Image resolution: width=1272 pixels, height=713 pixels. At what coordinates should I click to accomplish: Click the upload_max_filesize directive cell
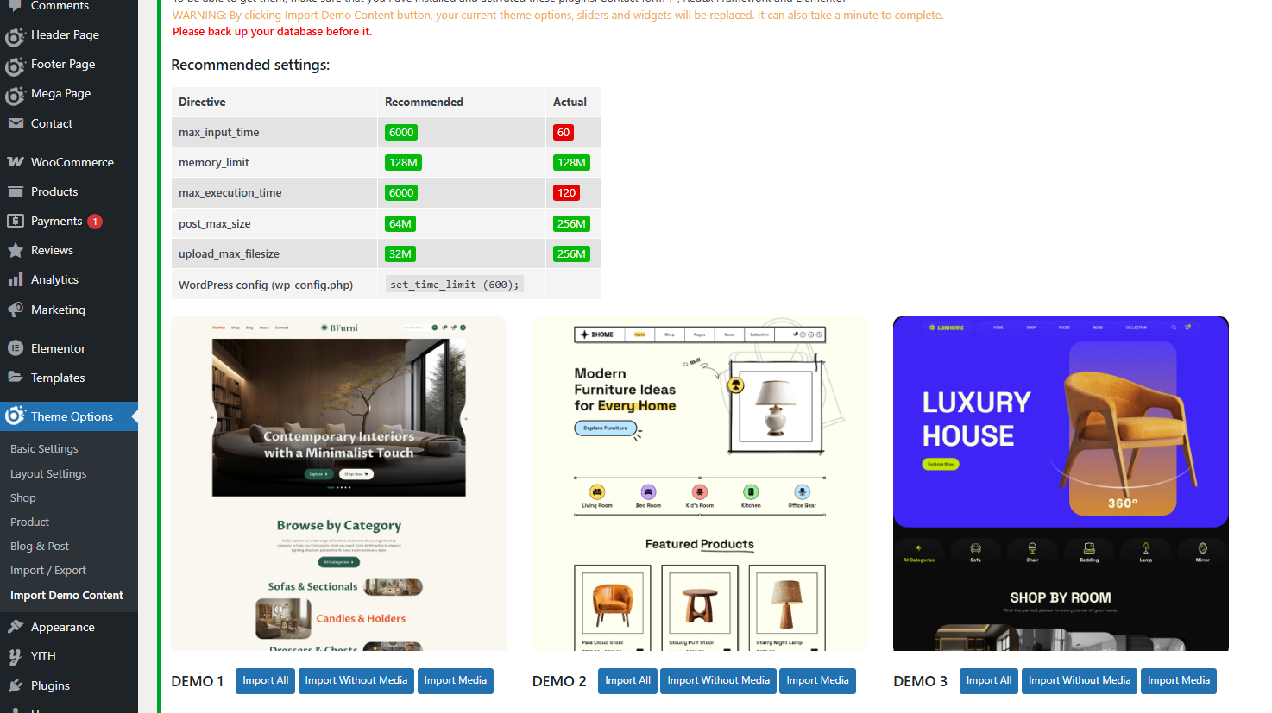click(x=274, y=253)
